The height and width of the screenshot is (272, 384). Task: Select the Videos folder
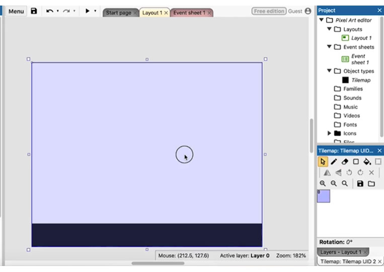tap(351, 116)
